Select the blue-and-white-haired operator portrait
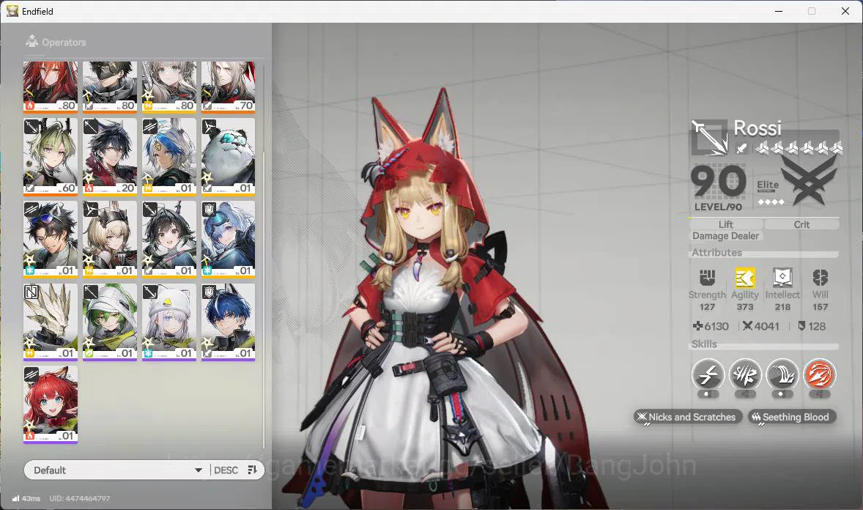The image size is (863, 510). click(x=169, y=157)
